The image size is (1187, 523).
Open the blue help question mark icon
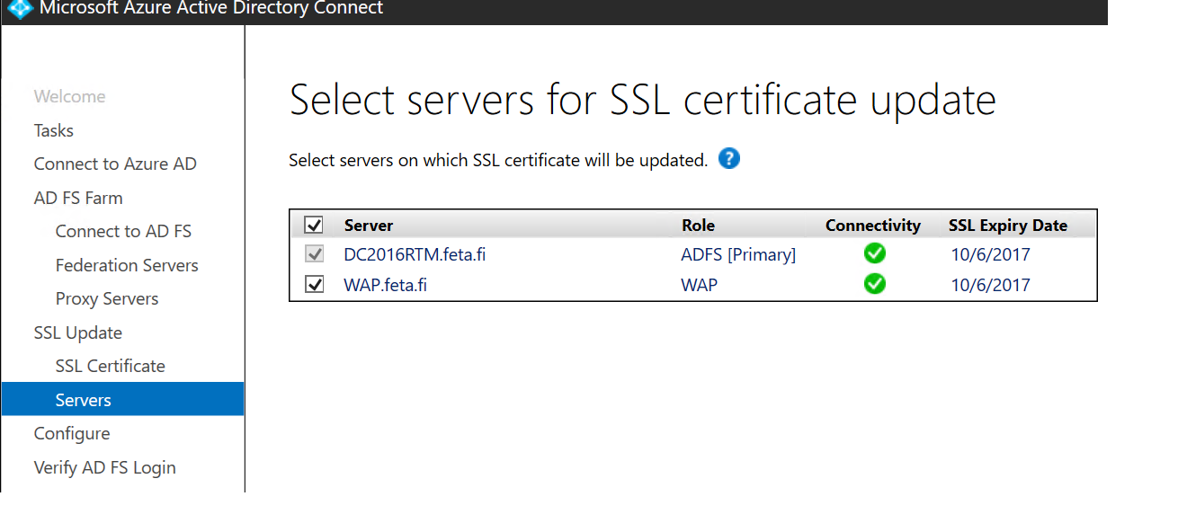point(729,159)
